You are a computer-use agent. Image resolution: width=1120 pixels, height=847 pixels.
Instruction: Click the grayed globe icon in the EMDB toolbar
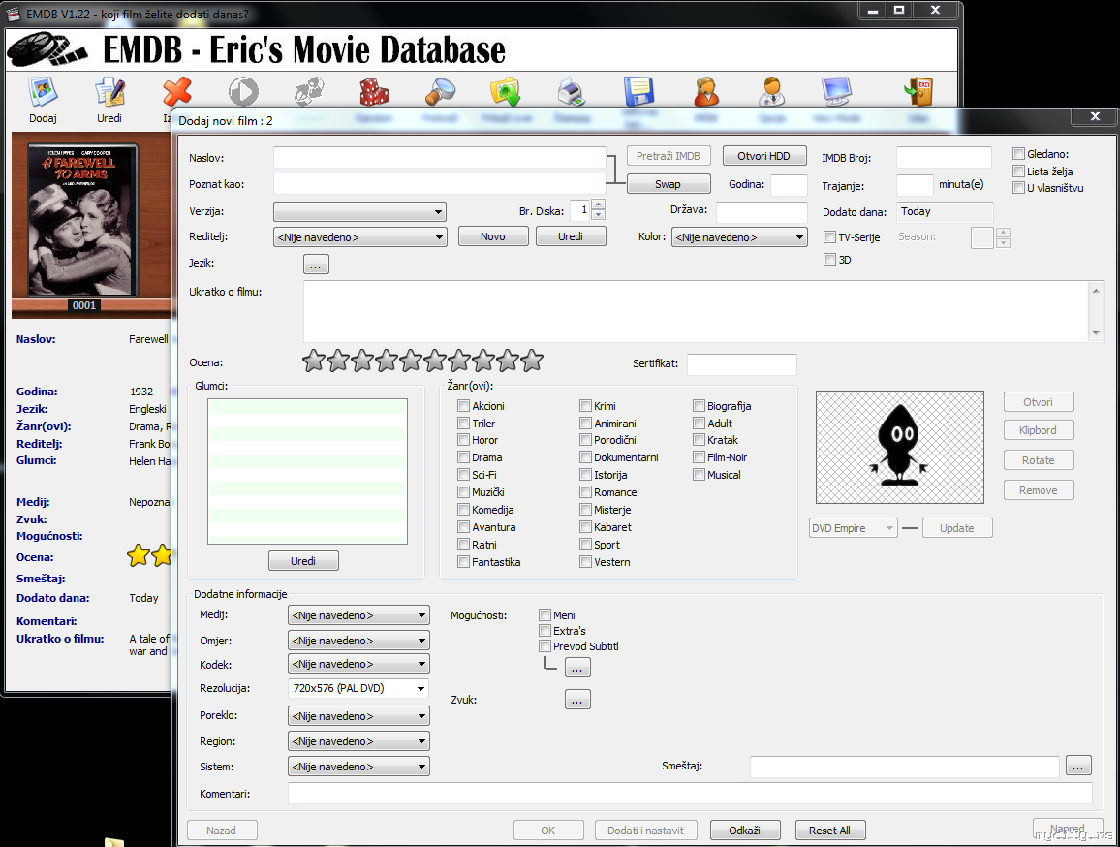tap(310, 92)
